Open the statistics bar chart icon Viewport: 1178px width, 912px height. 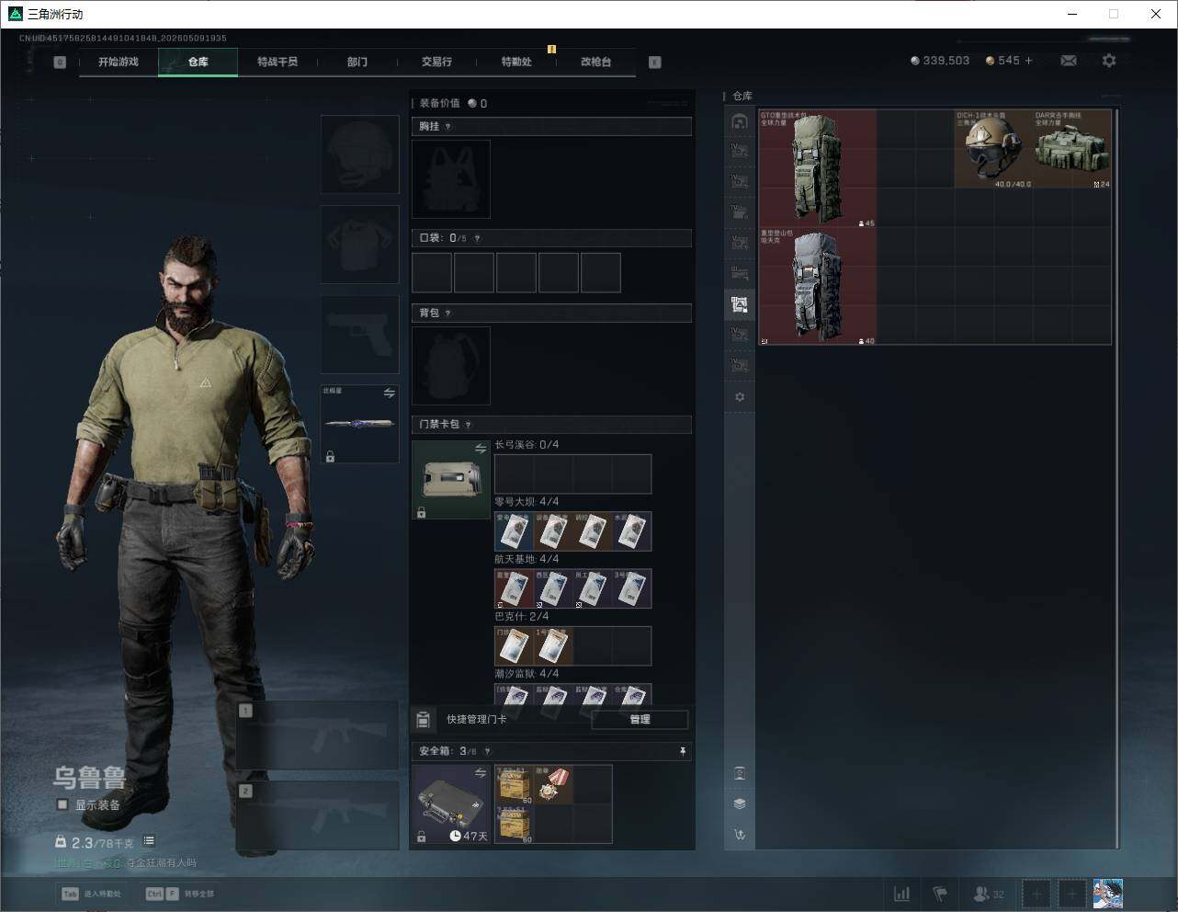tap(902, 894)
